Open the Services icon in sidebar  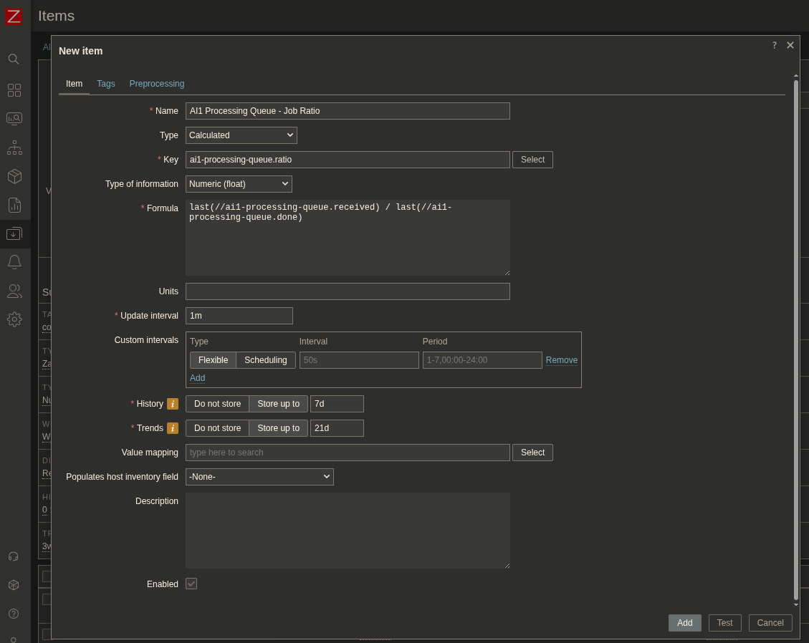click(14, 148)
